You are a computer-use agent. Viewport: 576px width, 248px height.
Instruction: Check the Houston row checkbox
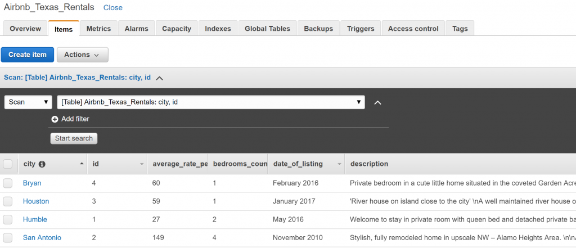point(8,201)
